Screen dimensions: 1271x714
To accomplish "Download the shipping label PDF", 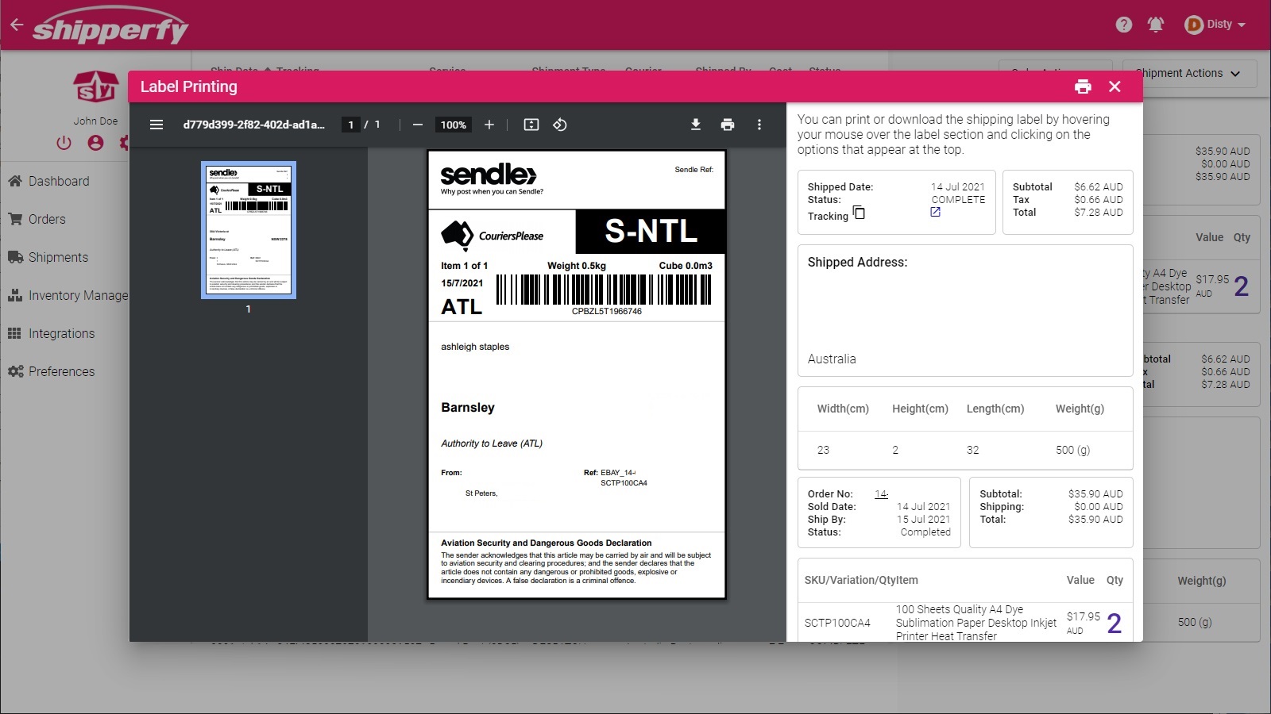I will [x=696, y=125].
